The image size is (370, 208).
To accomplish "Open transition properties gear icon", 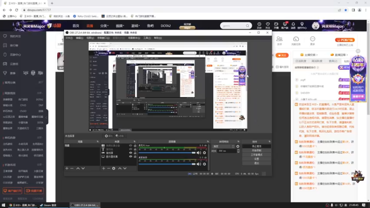I will coord(238,146).
